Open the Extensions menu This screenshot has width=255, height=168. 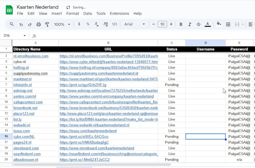[120, 13]
